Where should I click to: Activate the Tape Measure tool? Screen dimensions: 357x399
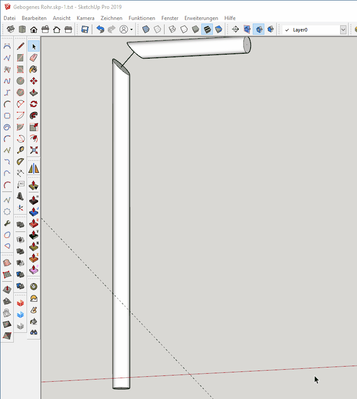point(20,150)
